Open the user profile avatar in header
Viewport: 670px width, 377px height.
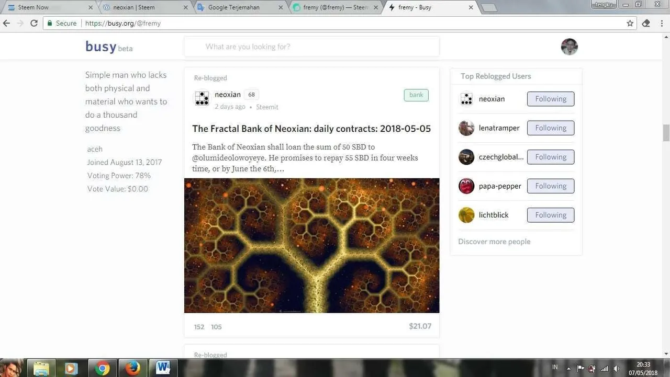[569, 47]
